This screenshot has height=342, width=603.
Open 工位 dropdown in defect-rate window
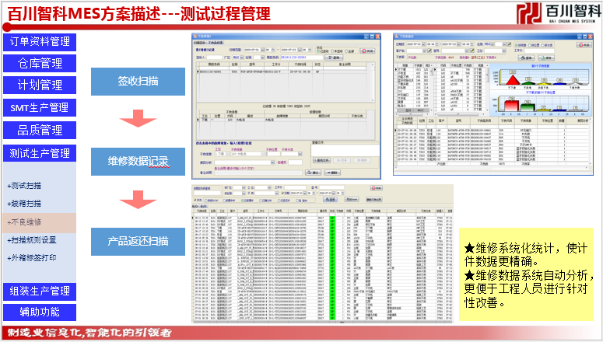coord(503,51)
